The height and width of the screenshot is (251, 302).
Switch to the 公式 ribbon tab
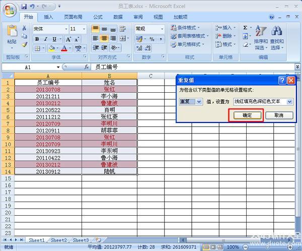click(98, 17)
